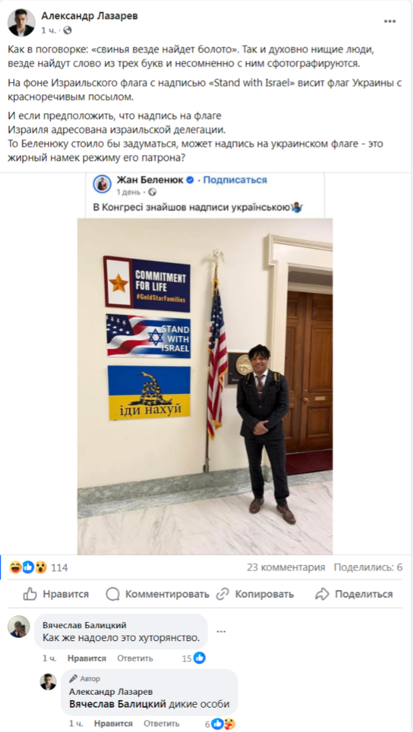This screenshot has height=732, width=413.
Task: Open the shared photo of the man by flags
Action: click(205, 386)
